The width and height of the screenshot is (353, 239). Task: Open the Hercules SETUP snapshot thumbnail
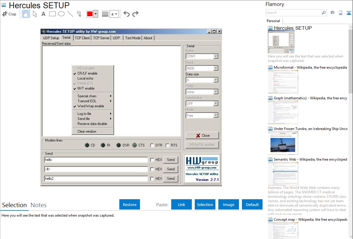click(x=281, y=42)
